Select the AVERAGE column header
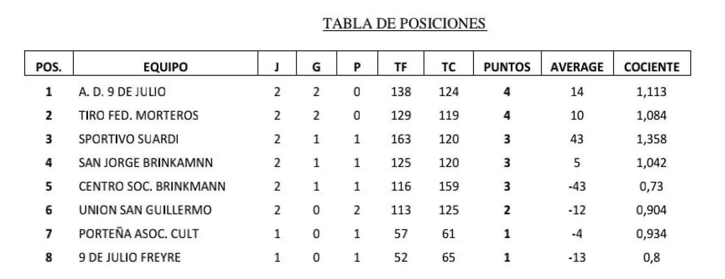The height and width of the screenshot is (279, 725). pyautogui.click(x=577, y=67)
